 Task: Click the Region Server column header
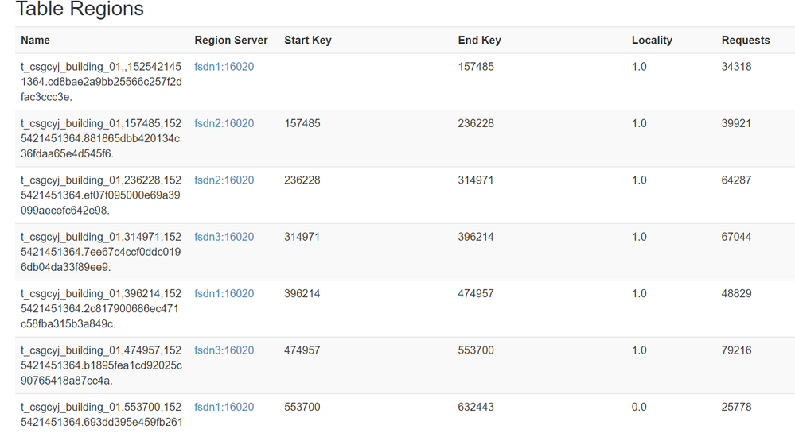point(231,40)
